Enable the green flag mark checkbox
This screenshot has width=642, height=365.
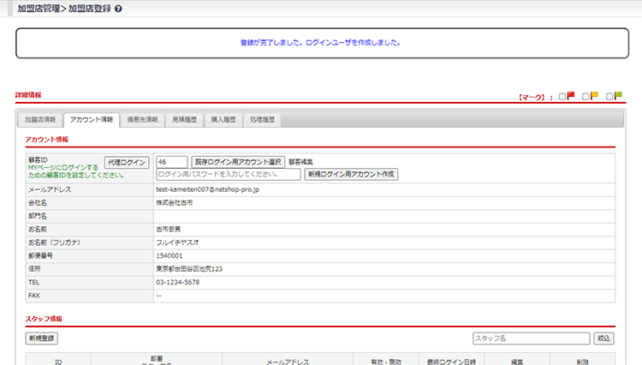point(609,97)
